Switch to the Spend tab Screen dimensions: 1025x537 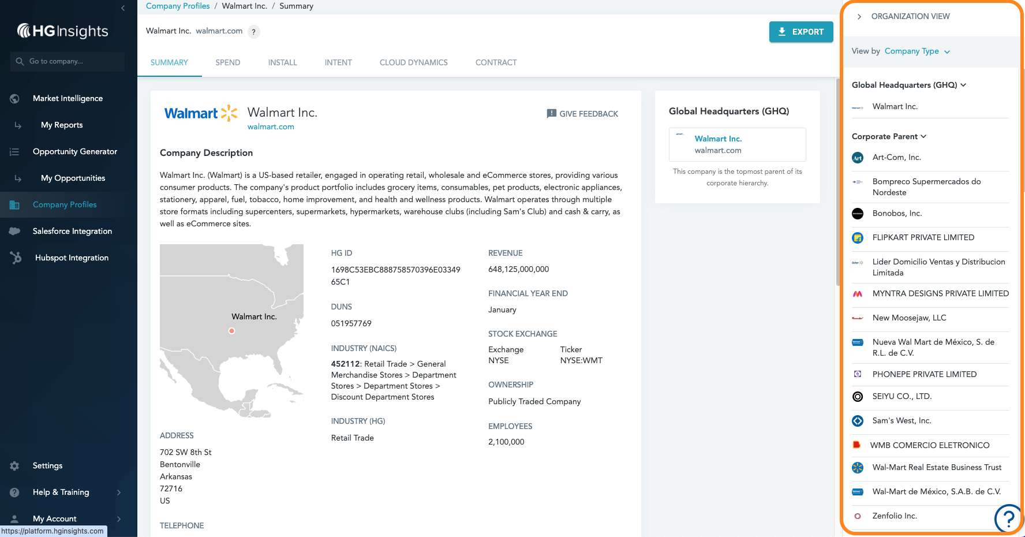click(x=227, y=62)
